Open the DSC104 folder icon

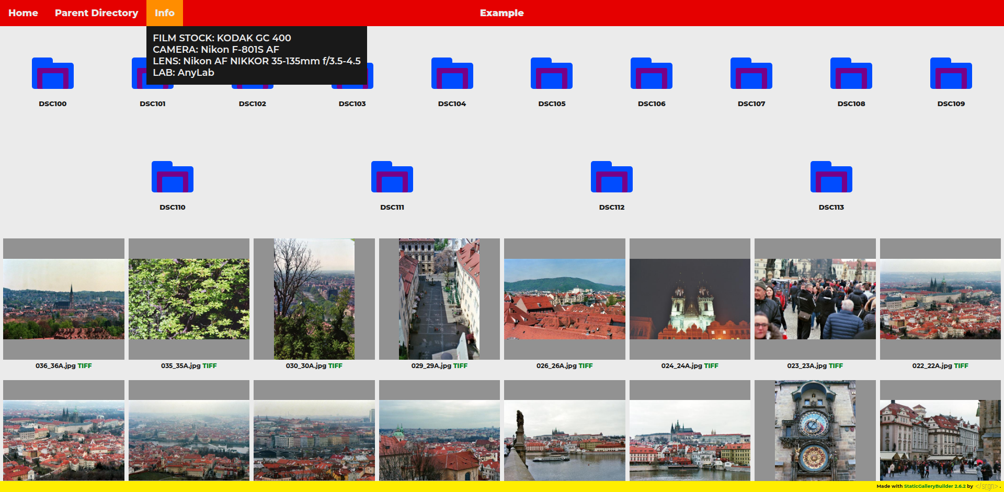coord(452,74)
